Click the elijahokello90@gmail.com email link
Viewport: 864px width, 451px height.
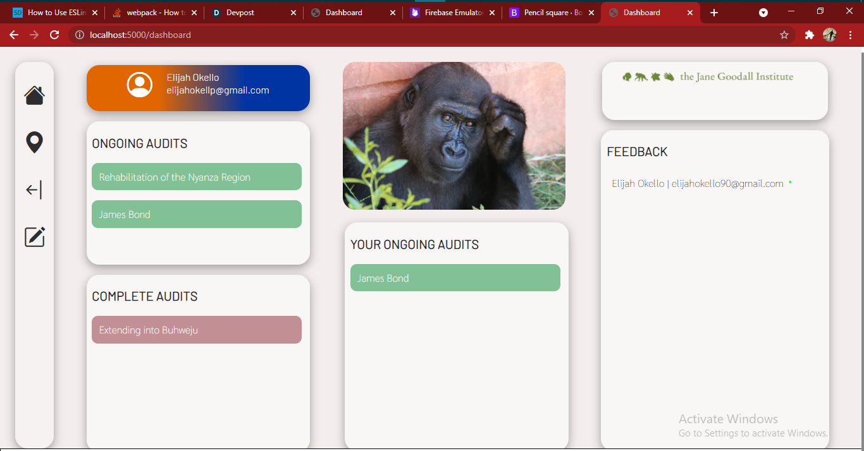pos(727,183)
